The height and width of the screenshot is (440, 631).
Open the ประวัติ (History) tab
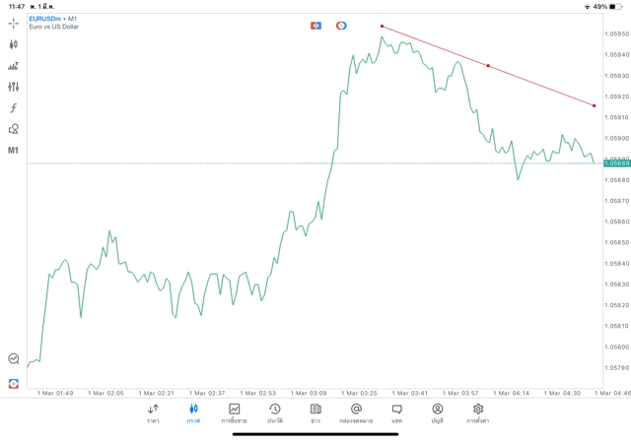pyautogui.click(x=274, y=413)
